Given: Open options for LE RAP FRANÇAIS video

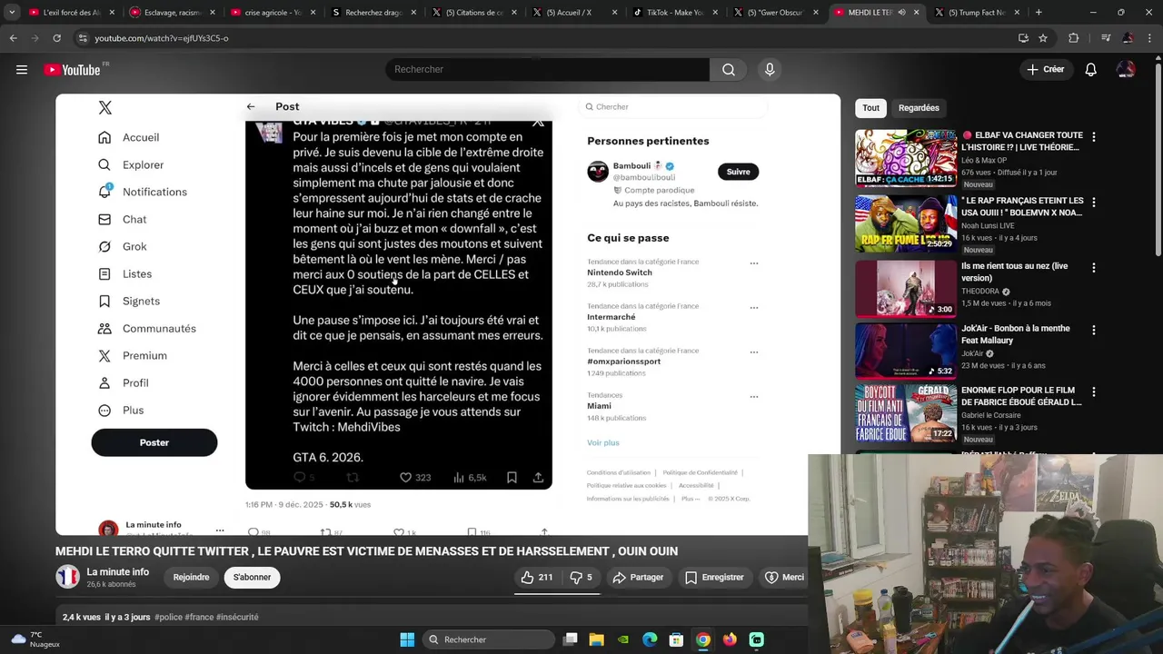Looking at the screenshot, I should (x=1093, y=202).
